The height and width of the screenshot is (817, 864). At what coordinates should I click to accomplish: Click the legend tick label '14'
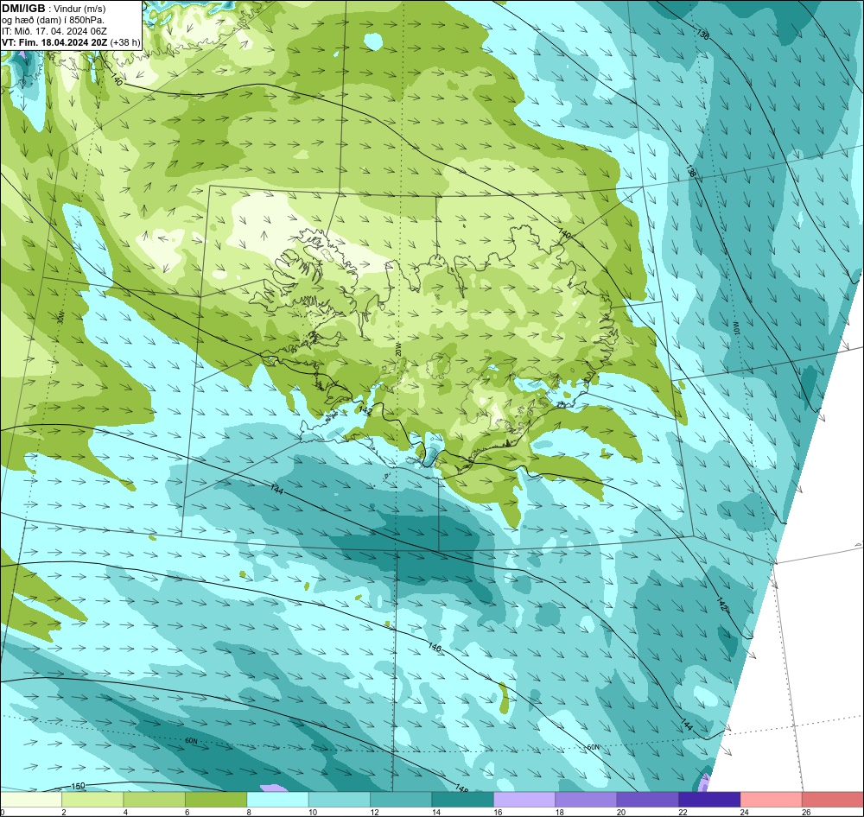pyautogui.click(x=435, y=812)
